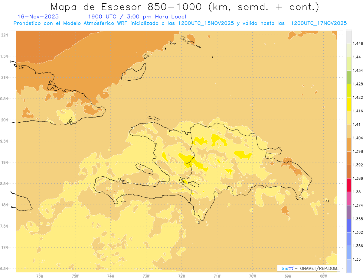Viewport: 363px width, 280px height.
Task: Click the 'Sis - ONAMET/REP.DOM.' credit box
Action: [309, 268]
